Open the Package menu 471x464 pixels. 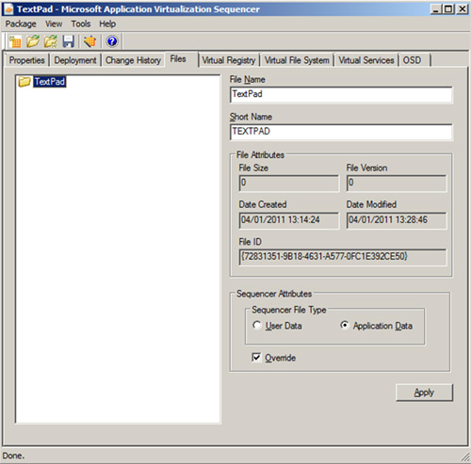tap(21, 24)
